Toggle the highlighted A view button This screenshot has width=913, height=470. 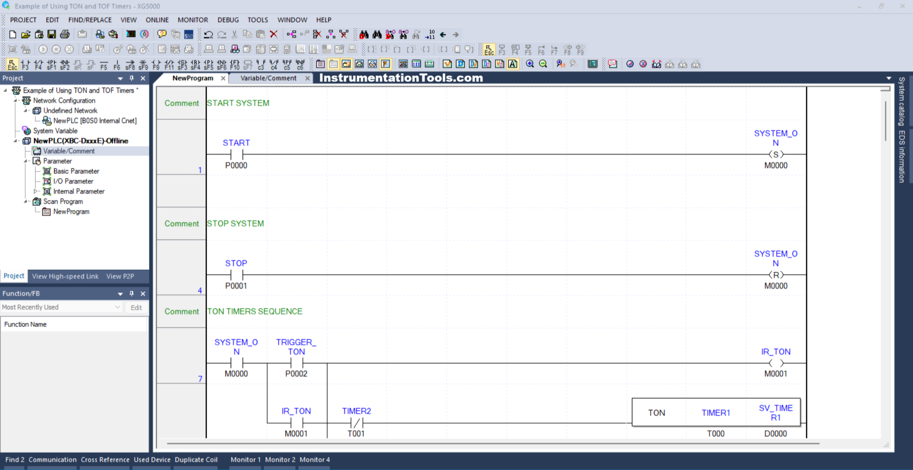pos(513,64)
